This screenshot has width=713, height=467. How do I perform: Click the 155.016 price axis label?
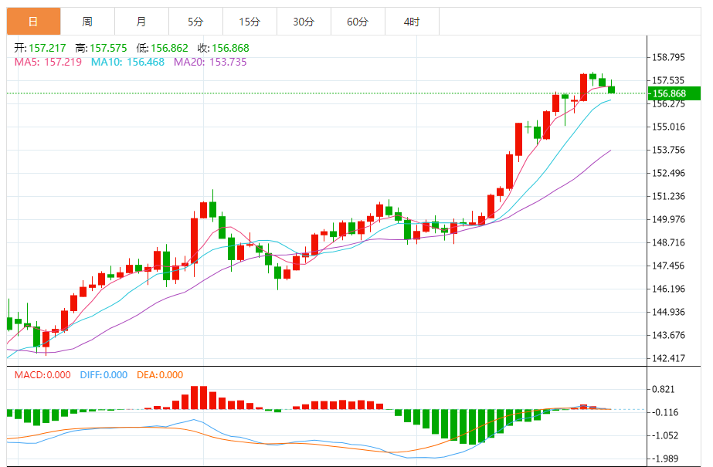click(x=668, y=127)
